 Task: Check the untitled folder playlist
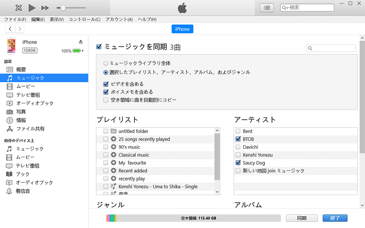click(x=106, y=131)
